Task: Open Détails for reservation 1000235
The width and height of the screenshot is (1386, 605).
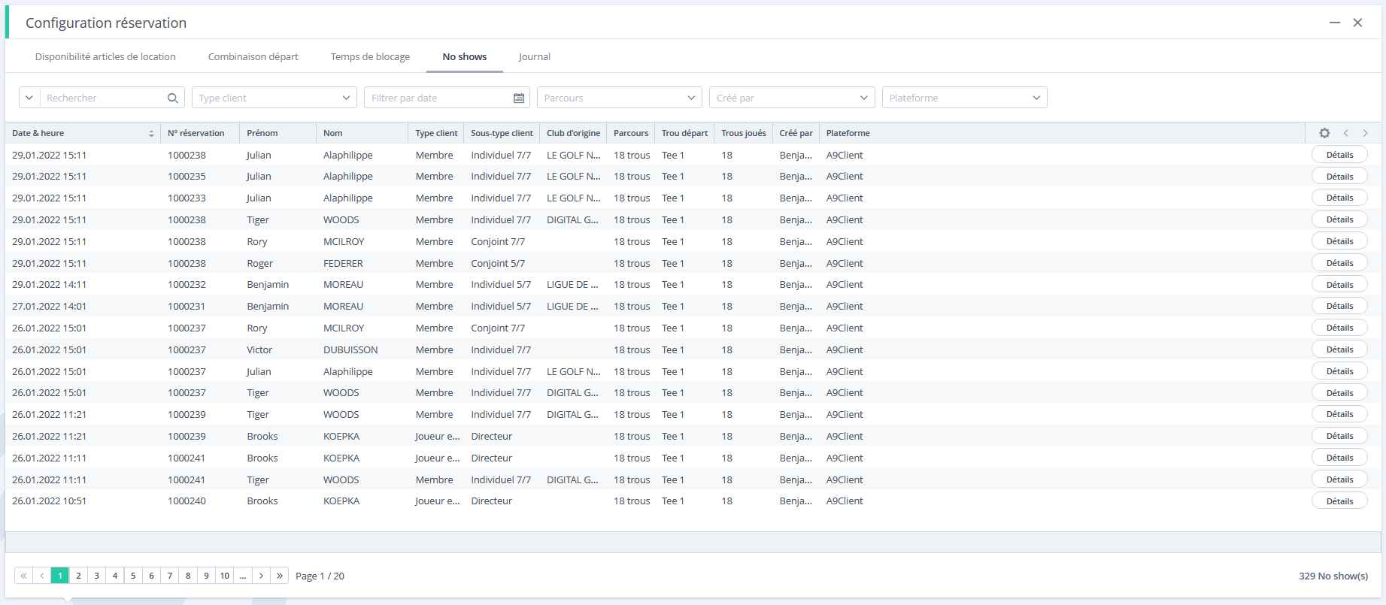Action: tap(1339, 177)
